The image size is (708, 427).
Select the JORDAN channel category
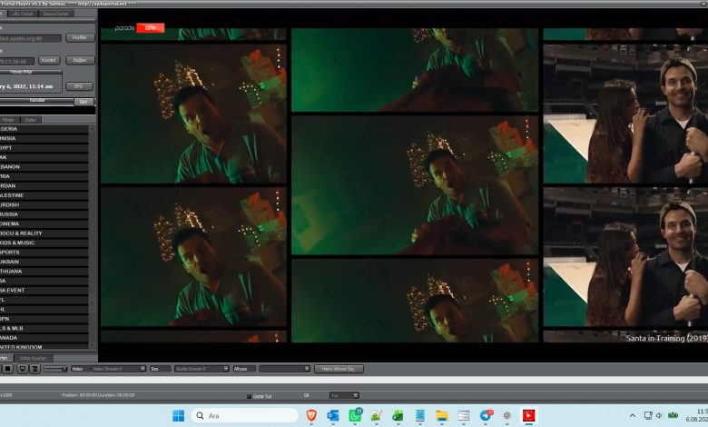pos(44,185)
